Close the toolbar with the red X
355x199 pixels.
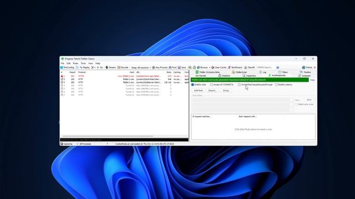pos(315,67)
